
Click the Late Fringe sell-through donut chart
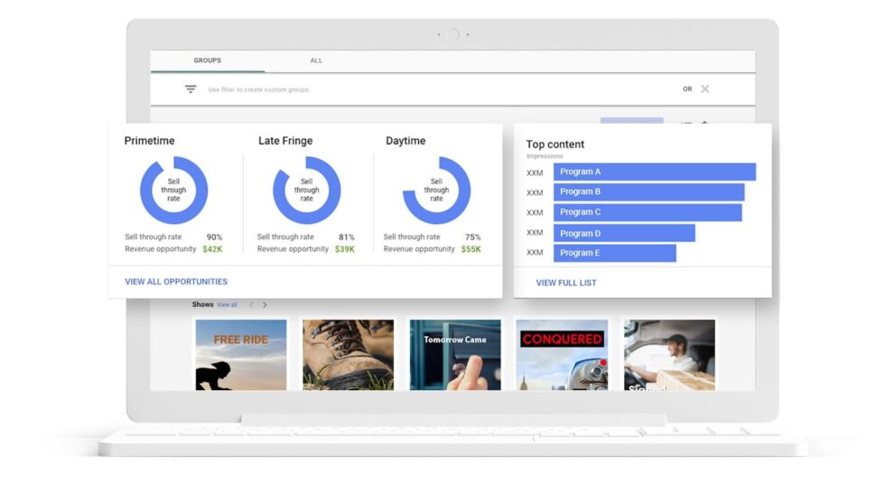point(307,191)
